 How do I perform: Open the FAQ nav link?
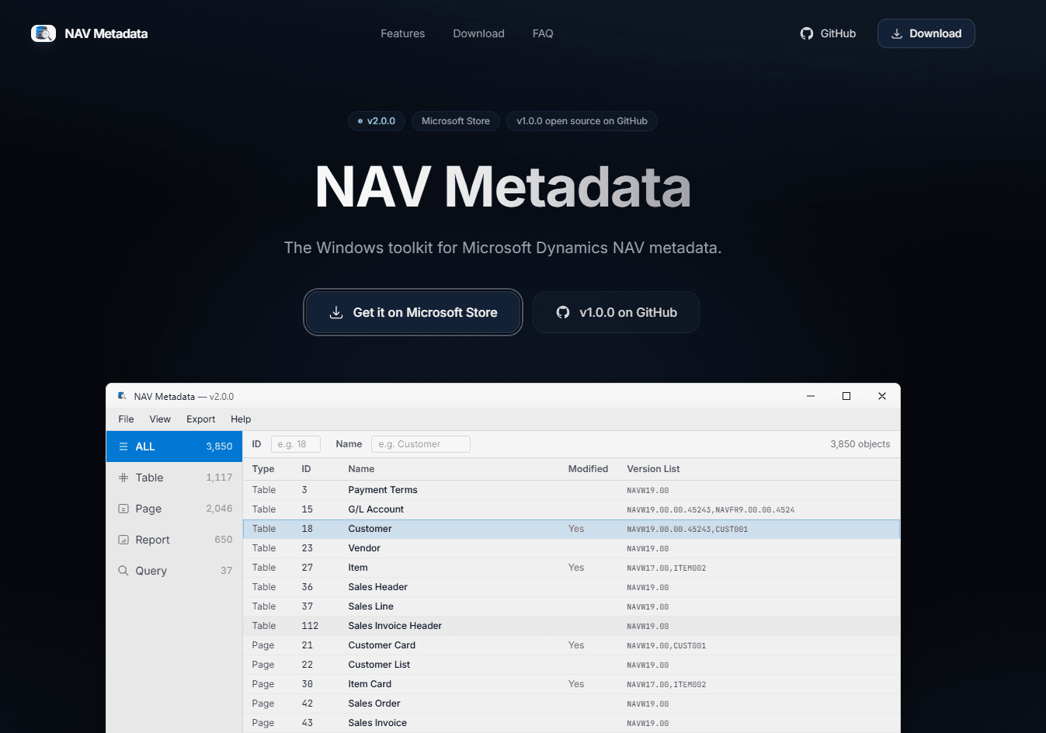(x=543, y=33)
